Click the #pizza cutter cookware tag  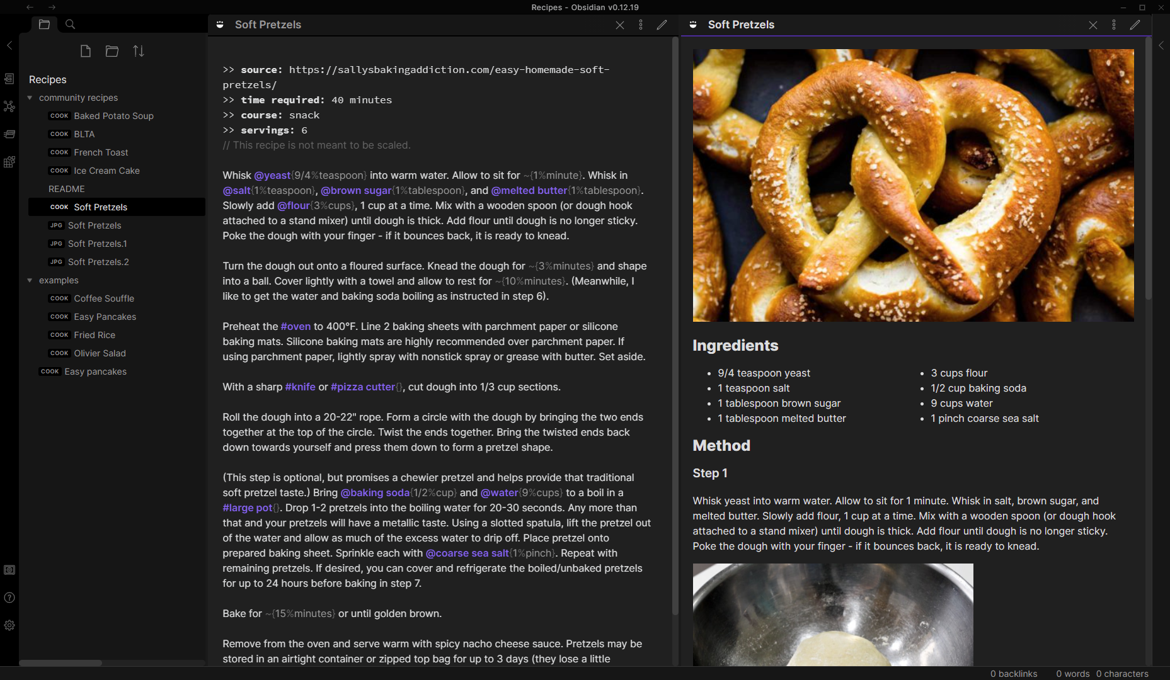click(x=363, y=387)
